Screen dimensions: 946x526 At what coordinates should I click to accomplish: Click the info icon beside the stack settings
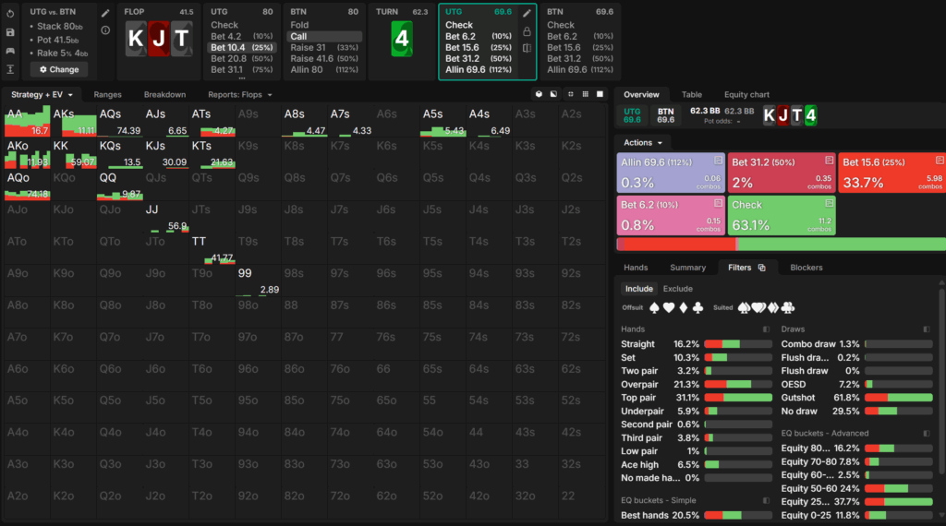coord(105,30)
